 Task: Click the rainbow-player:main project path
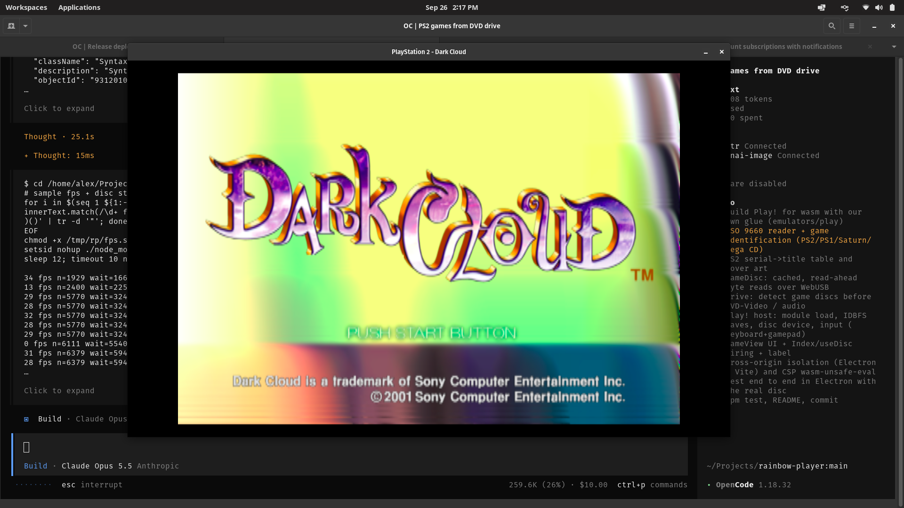pos(777,466)
